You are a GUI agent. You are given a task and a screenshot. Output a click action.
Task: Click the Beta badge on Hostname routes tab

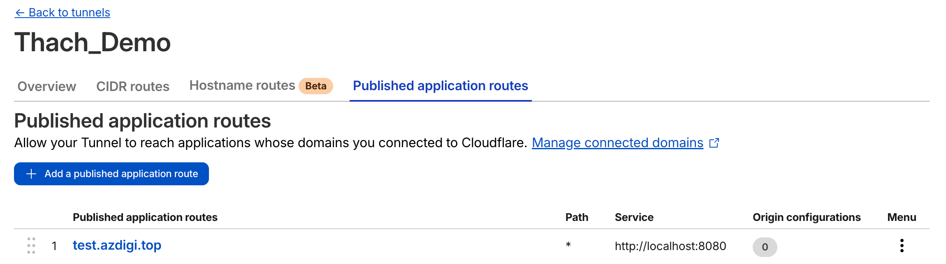(315, 86)
